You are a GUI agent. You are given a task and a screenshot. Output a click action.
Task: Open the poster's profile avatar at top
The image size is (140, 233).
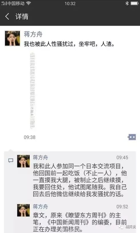pyautogui.click(x=13, y=38)
